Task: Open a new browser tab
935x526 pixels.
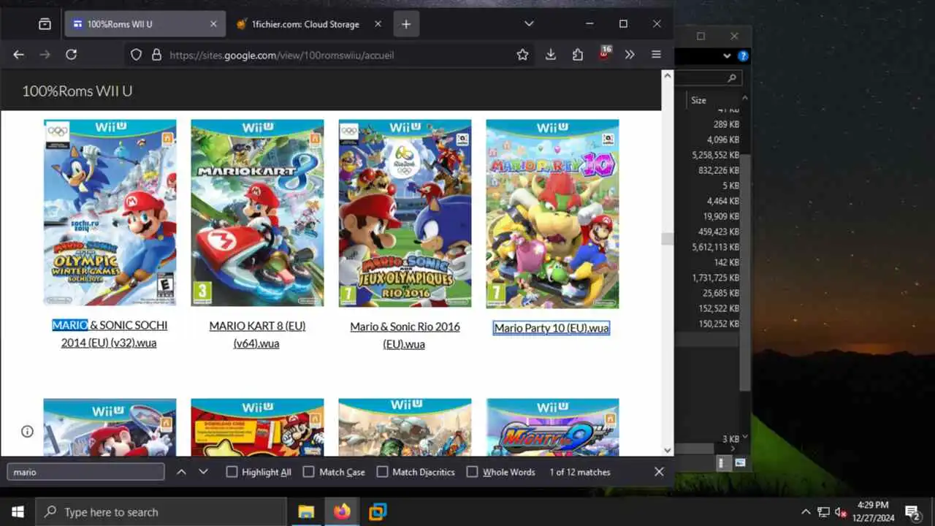Action: tap(406, 24)
